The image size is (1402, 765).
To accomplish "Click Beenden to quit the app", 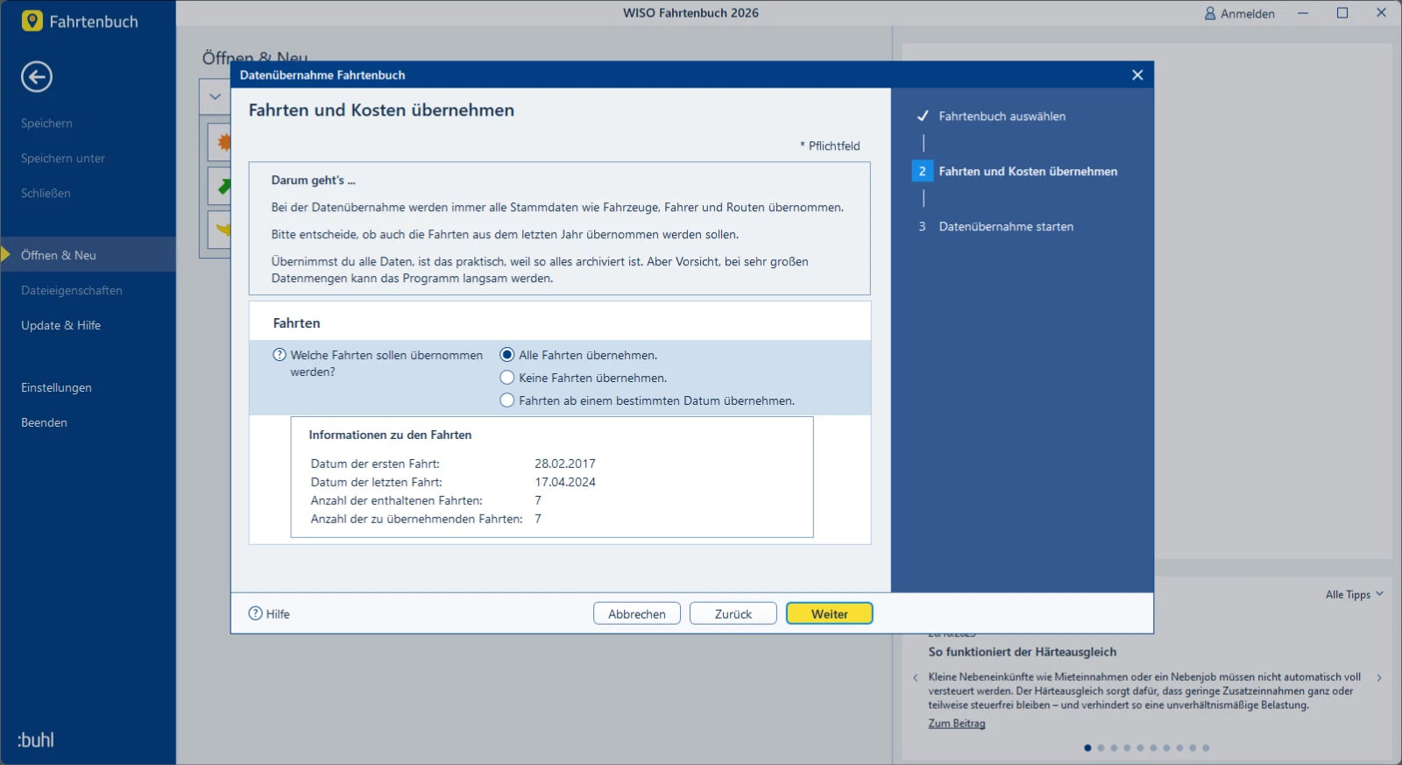I will pos(44,422).
